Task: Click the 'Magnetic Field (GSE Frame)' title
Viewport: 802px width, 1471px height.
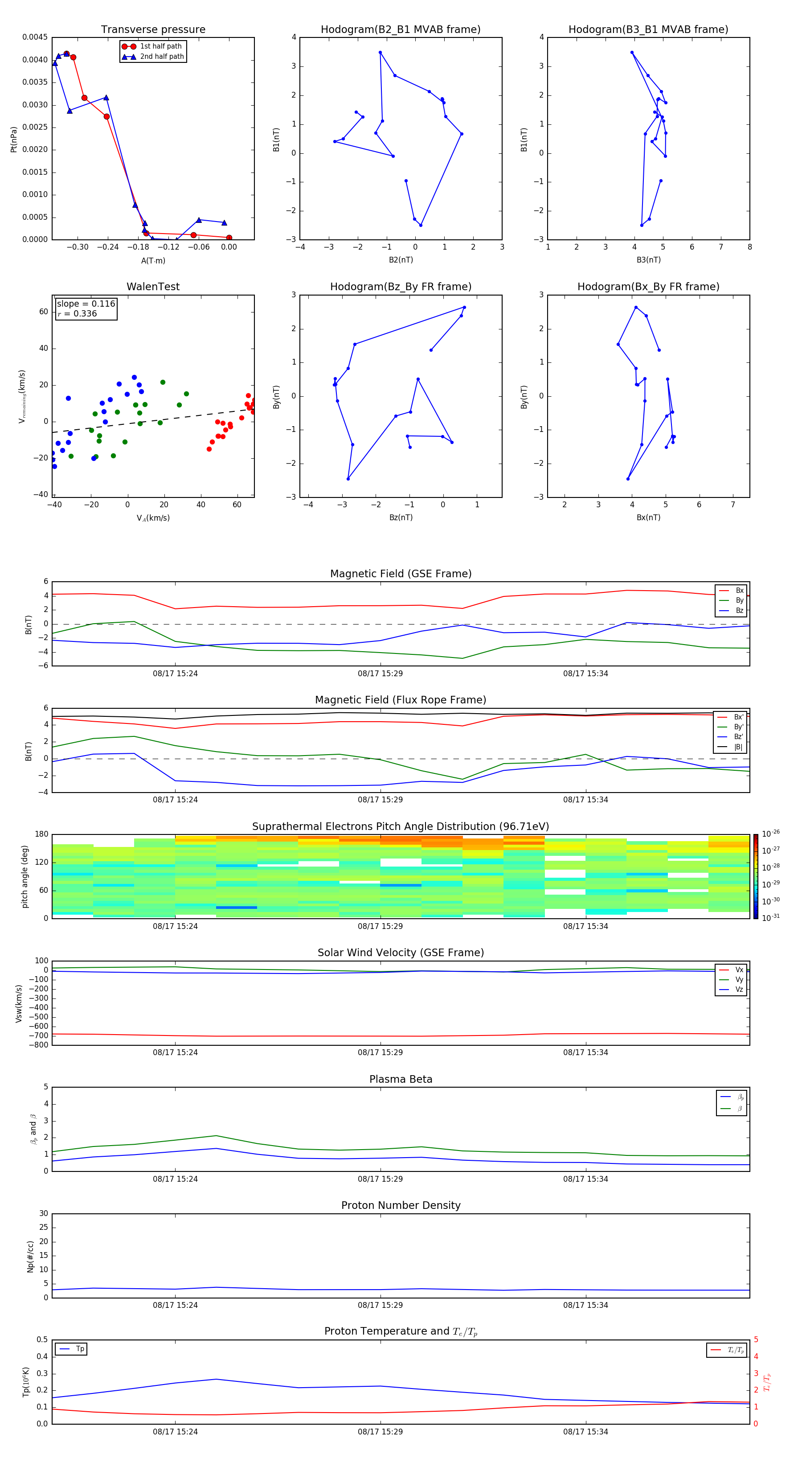Action: click(401, 574)
